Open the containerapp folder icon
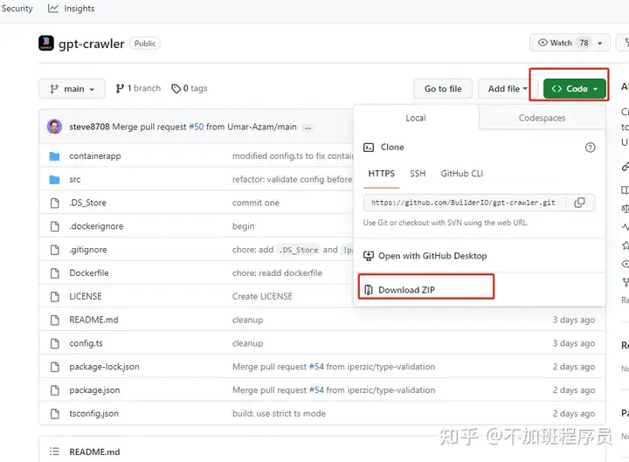This screenshot has height=462, width=629. [x=54, y=156]
